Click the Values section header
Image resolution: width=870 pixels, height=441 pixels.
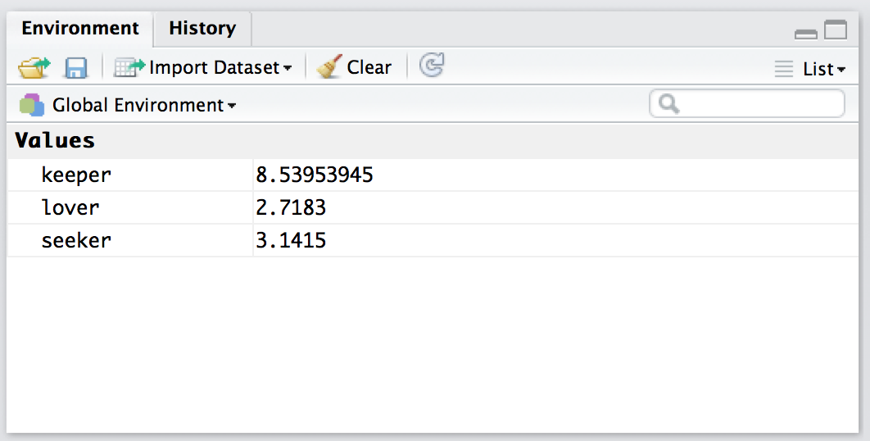pos(55,141)
